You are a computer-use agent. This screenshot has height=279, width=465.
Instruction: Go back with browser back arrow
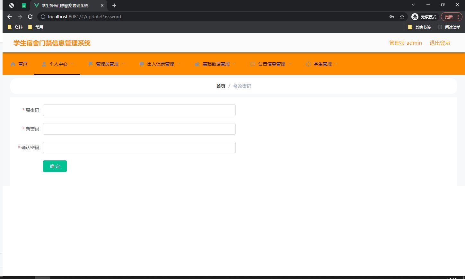coord(10,17)
